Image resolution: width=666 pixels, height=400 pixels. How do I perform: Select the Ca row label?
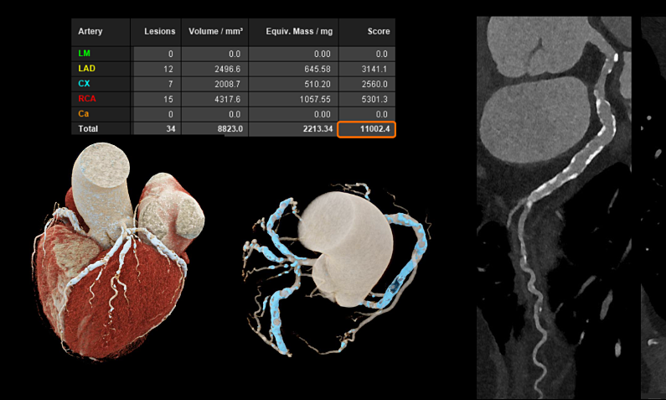(83, 113)
